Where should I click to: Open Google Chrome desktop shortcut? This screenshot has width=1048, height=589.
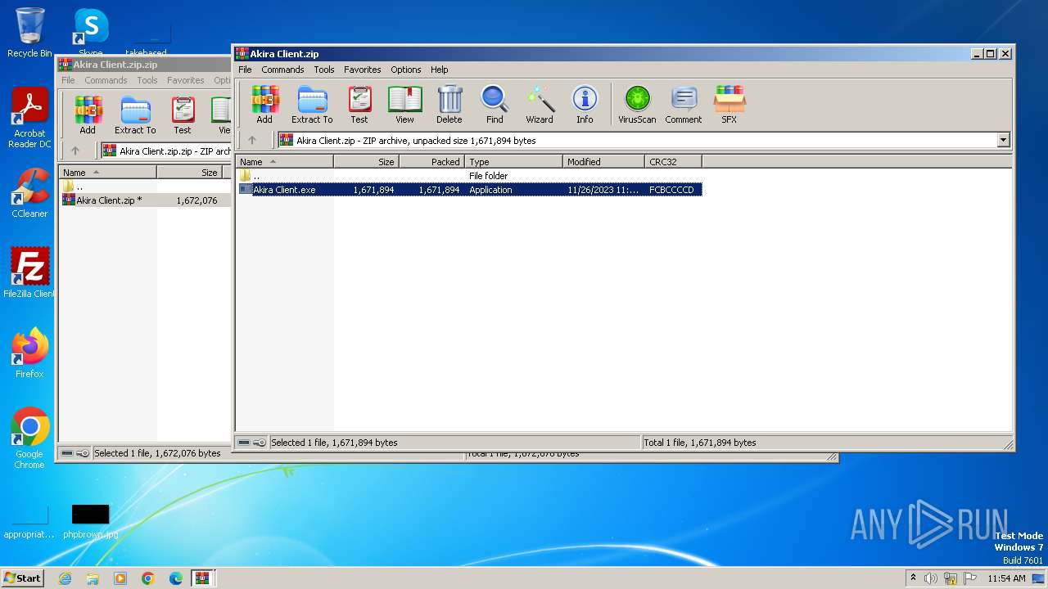tap(29, 438)
